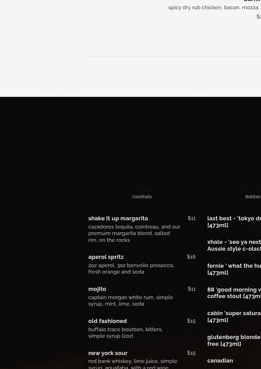261x369 pixels.
Task: Click the $15 price beside old fashioned
Action: tap(191, 321)
